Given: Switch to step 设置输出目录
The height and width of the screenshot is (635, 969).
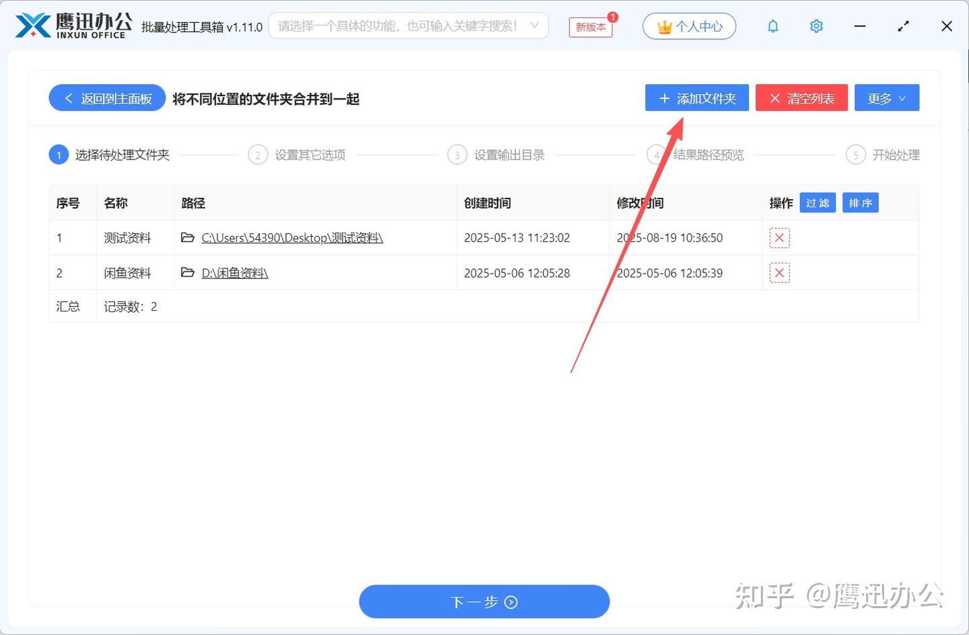Looking at the screenshot, I should [x=496, y=154].
